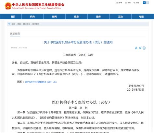Open the 信息 navigation menu
154x133 pixels.
76,16
